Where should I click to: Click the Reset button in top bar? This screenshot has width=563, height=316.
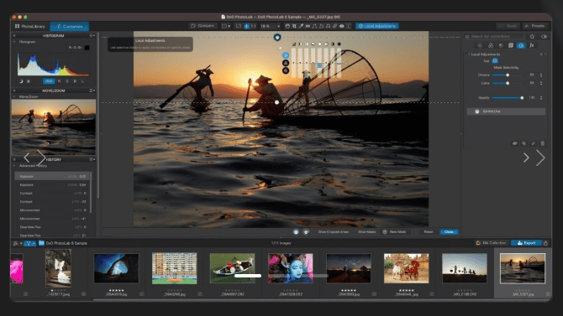pyautogui.click(x=508, y=26)
